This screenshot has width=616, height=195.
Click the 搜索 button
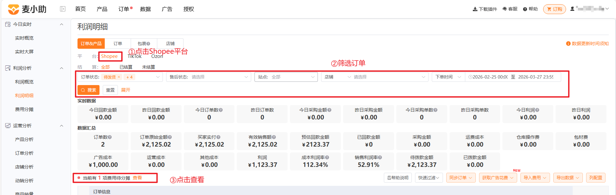click(x=88, y=90)
